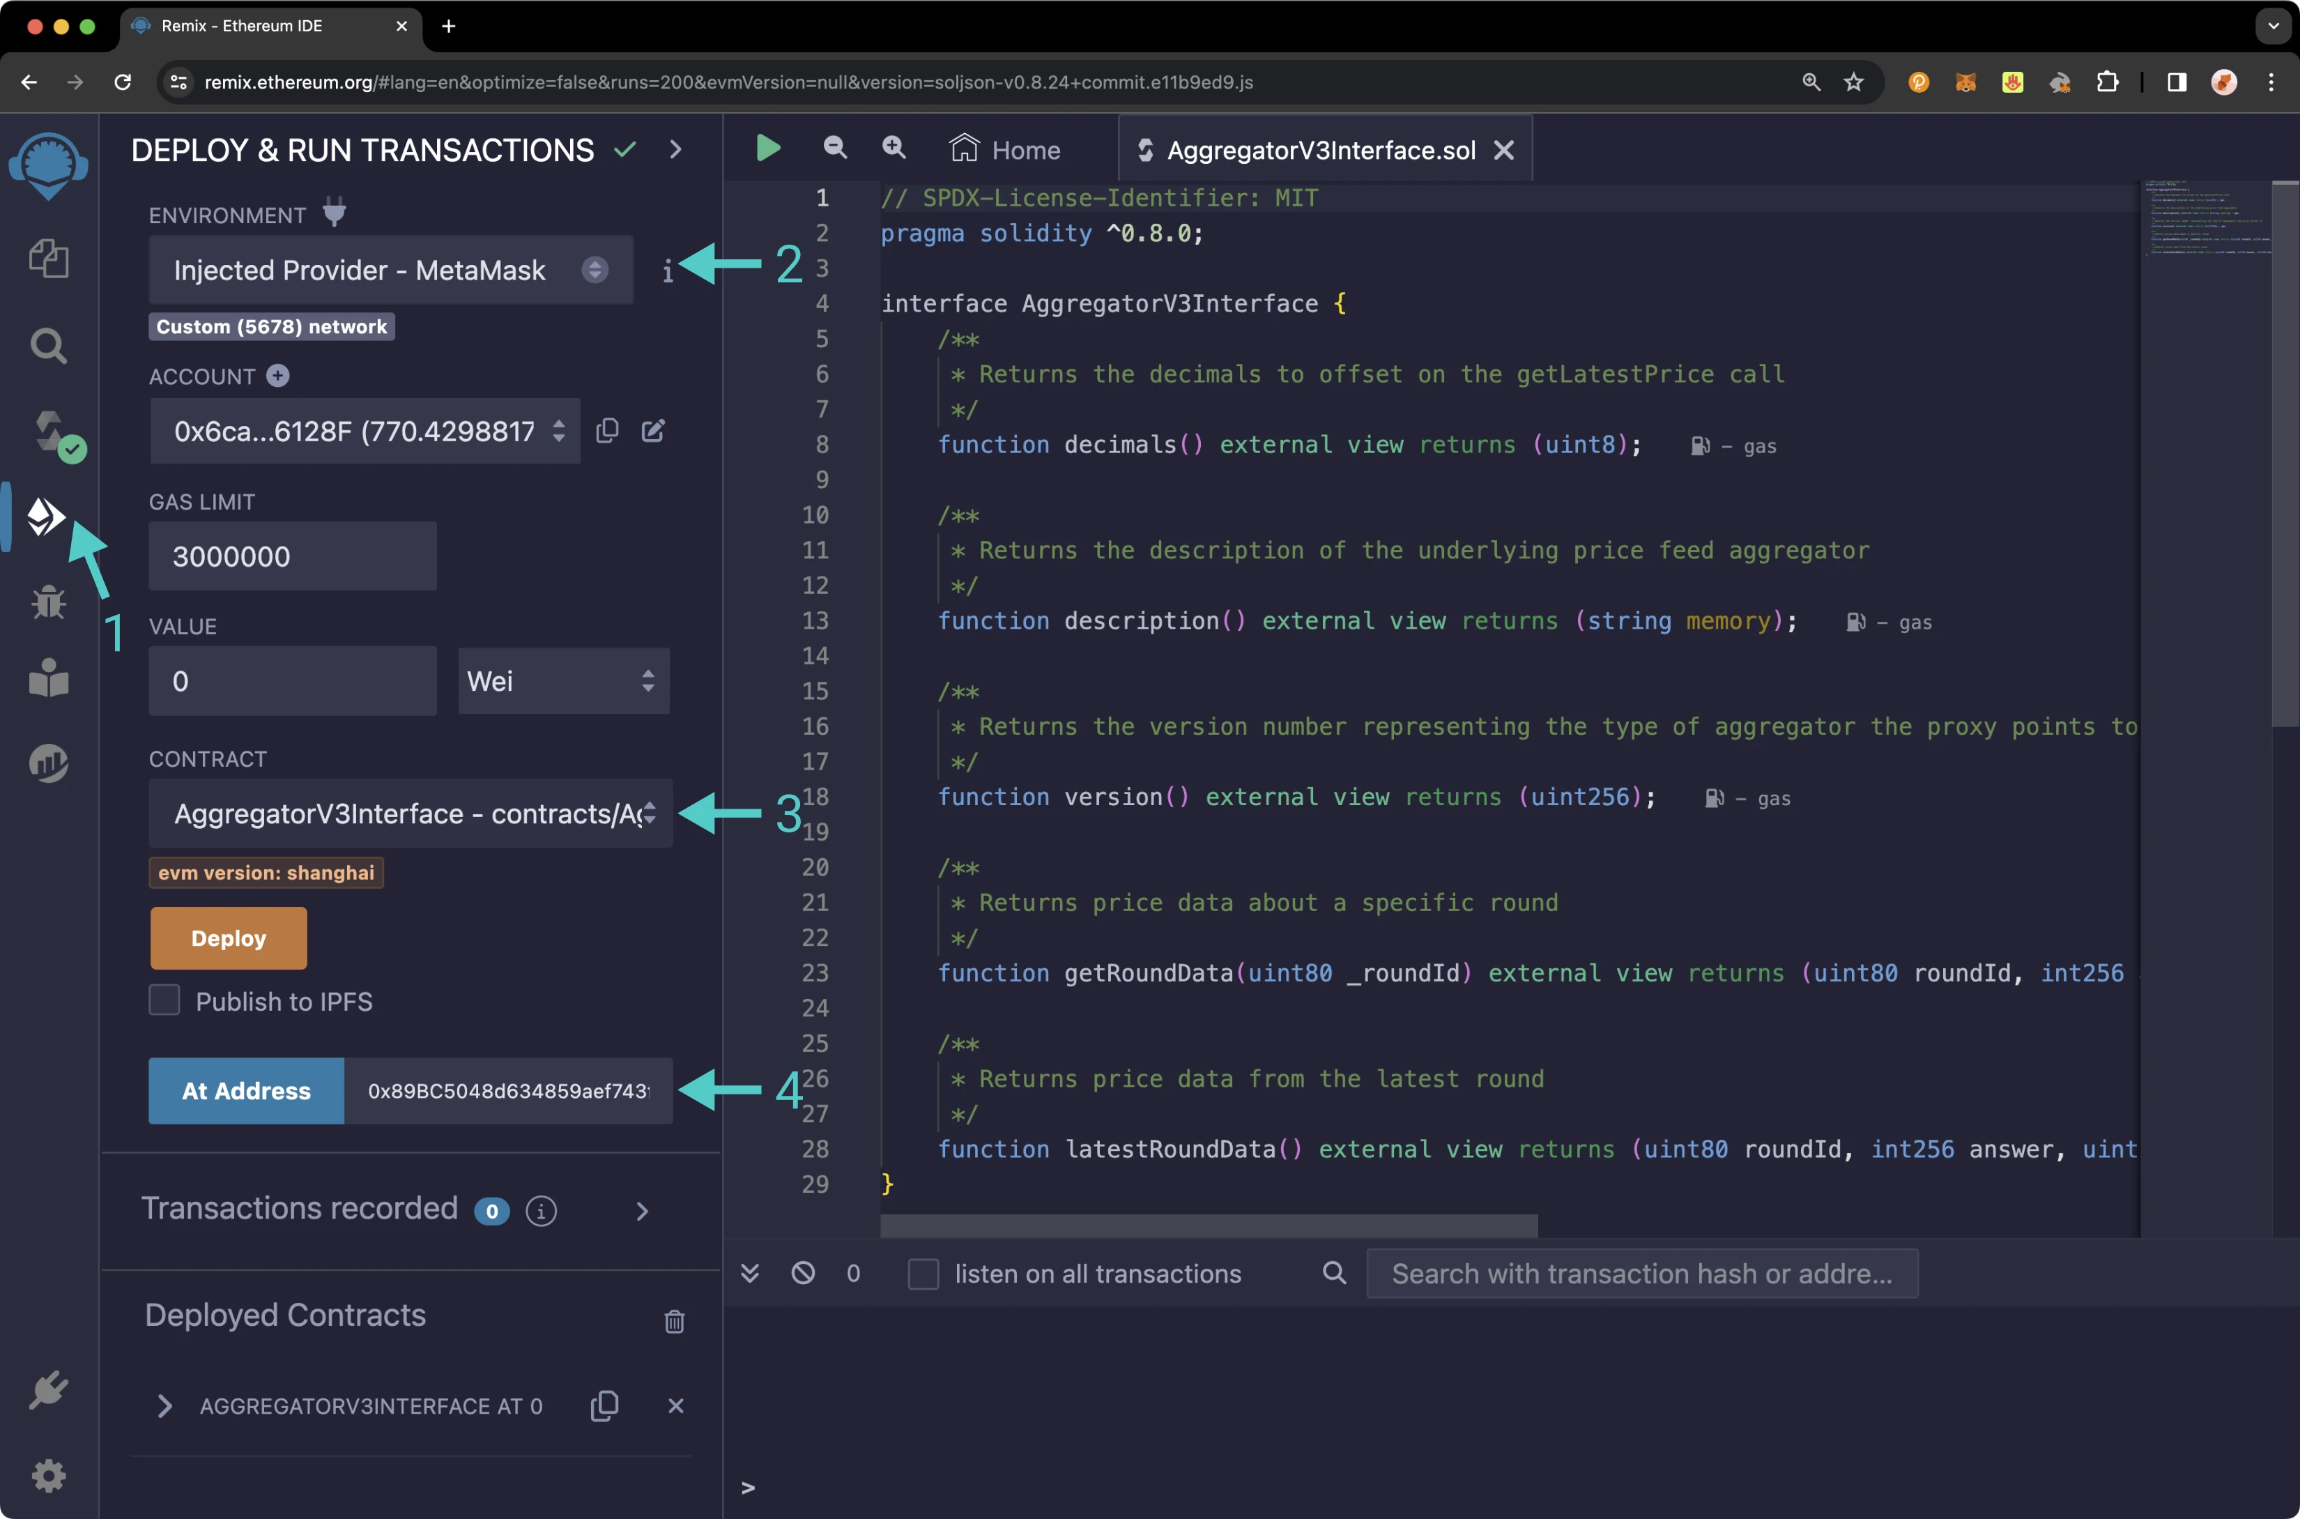Screen dimensions: 2300x1519
Task: Click the orange Deploy button
Action: pyautogui.click(x=229, y=938)
